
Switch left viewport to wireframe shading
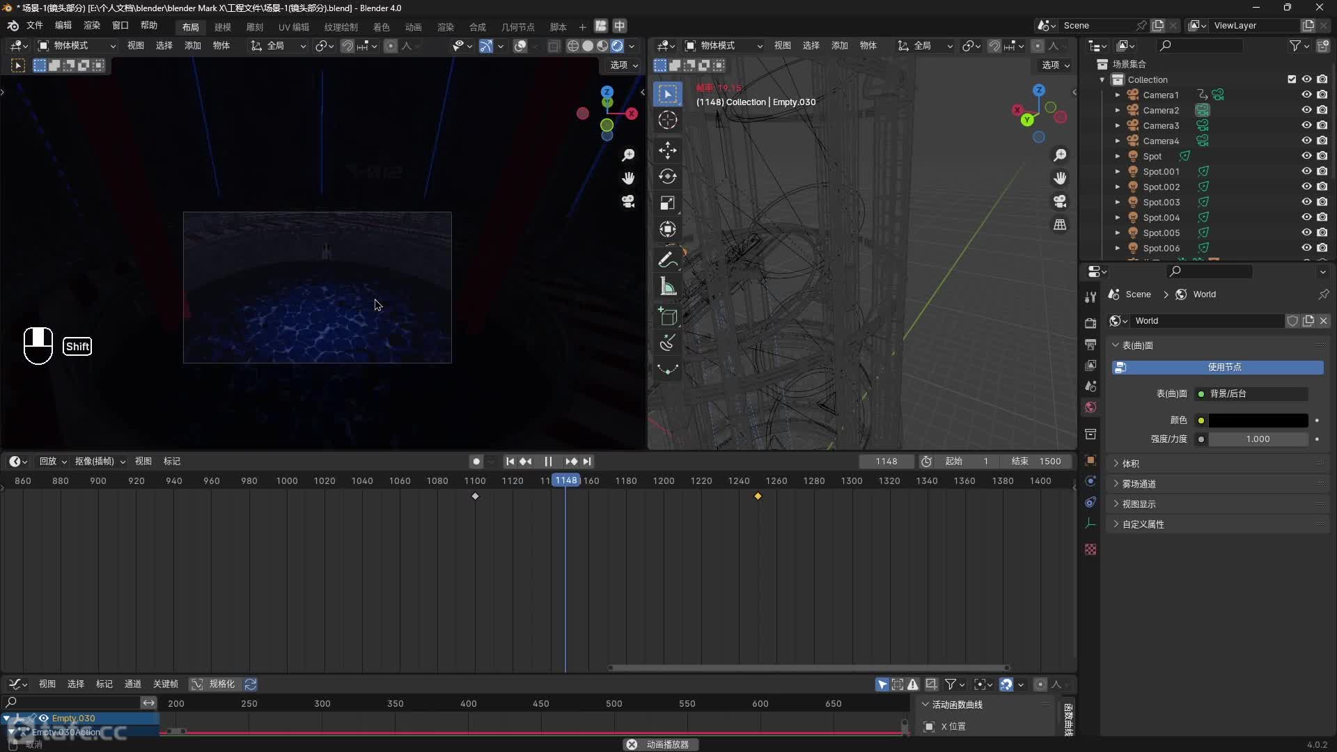[x=573, y=46]
